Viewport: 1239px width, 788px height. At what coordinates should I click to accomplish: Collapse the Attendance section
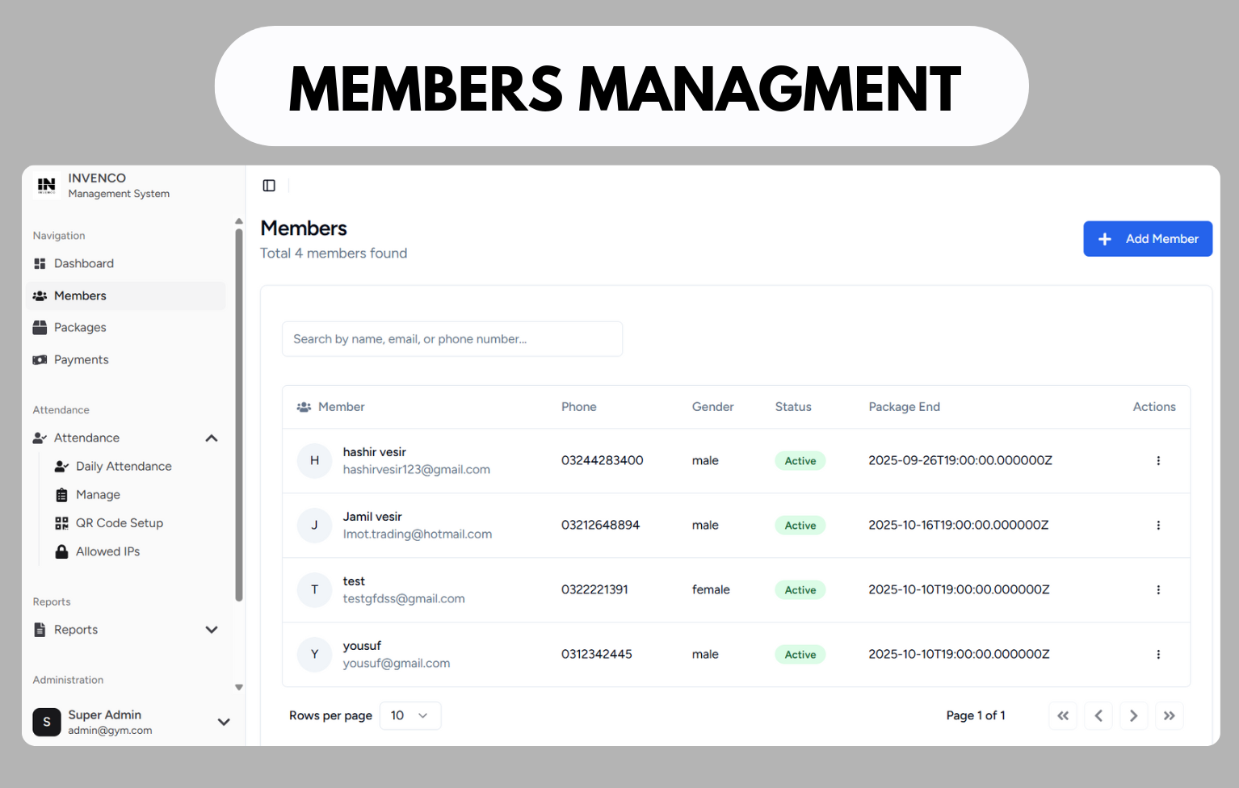click(x=211, y=438)
